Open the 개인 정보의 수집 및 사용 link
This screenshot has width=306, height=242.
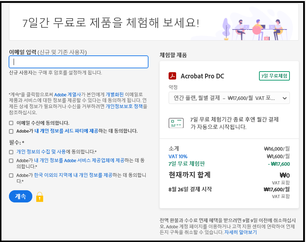tap(41, 152)
